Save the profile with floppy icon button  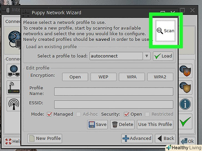click(x=97, y=124)
